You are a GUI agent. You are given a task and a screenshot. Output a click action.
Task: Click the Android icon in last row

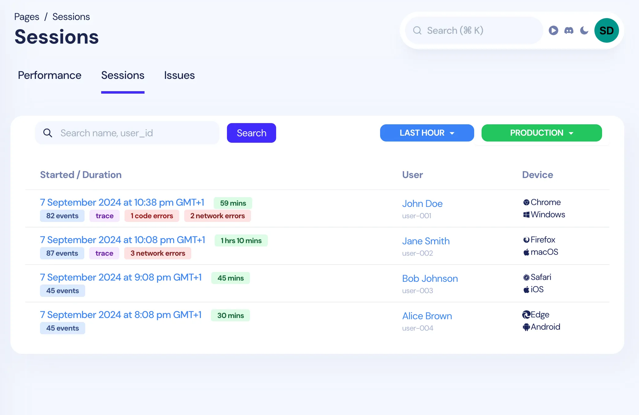pyautogui.click(x=526, y=327)
